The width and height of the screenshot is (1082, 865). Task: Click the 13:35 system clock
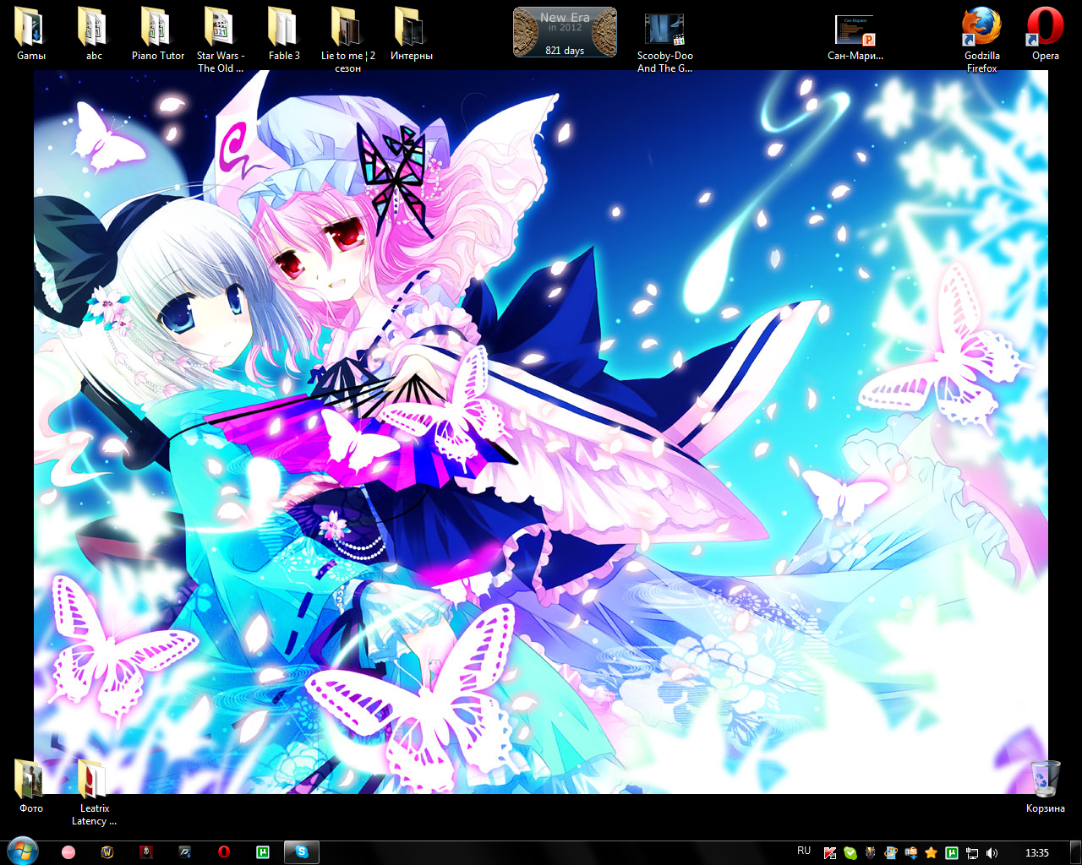(1037, 853)
